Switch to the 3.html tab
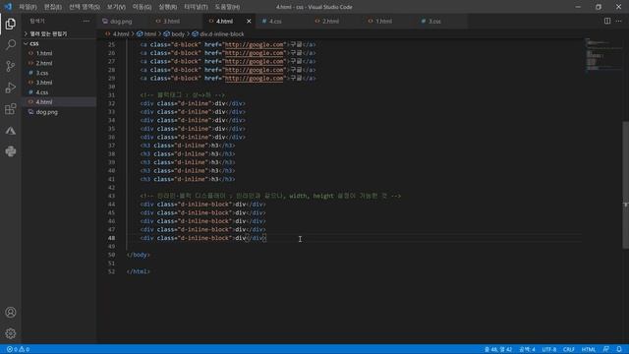 click(171, 21)
